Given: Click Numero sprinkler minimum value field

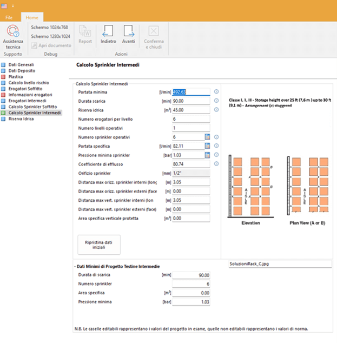Looking at the screenshot, I should point(191,284).
